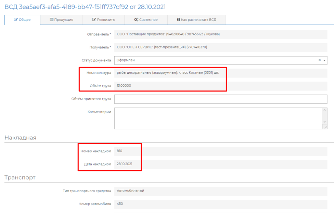Click into the Объём принятого груза field

(221, 99)
